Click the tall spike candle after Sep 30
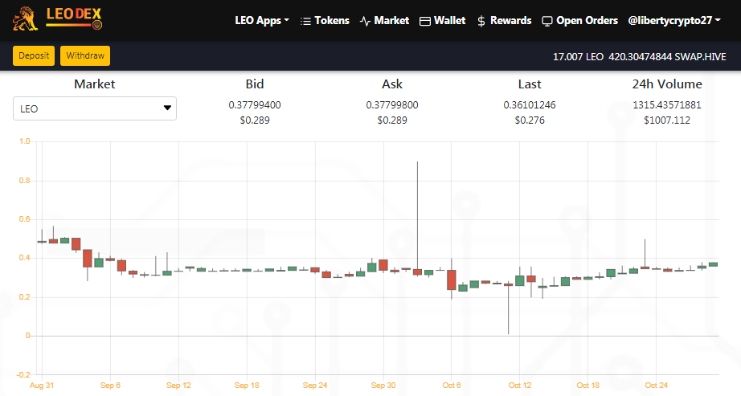This screenshot has height=396, width=741. [x=417, y=218]
